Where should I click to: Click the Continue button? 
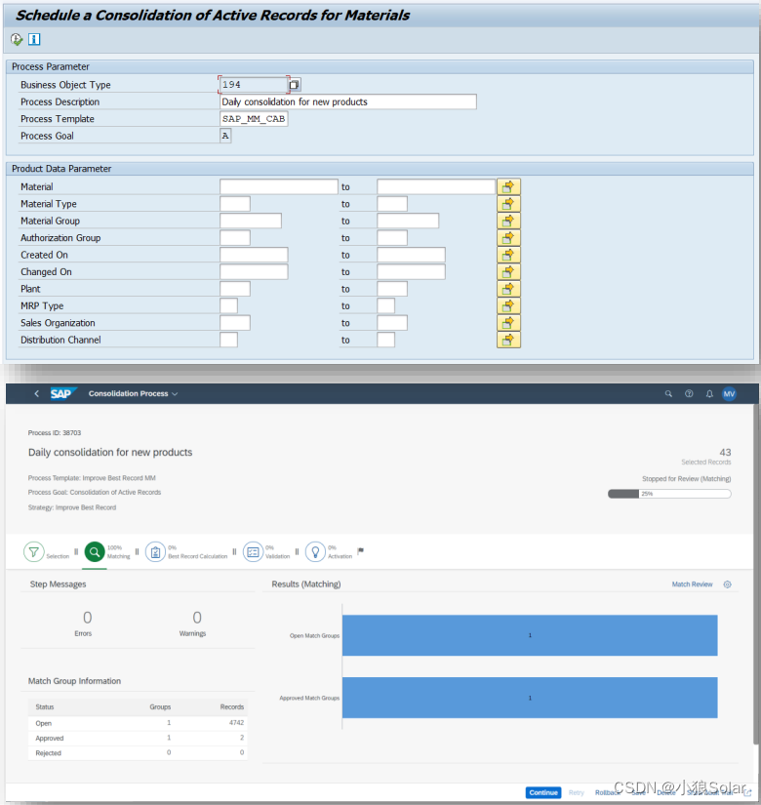(x=543, y=792)
